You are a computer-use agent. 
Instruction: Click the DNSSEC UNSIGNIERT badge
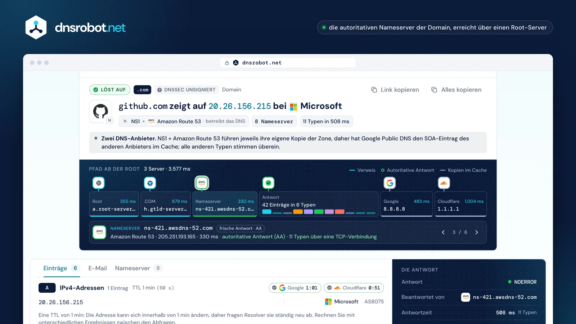point(186,90)
